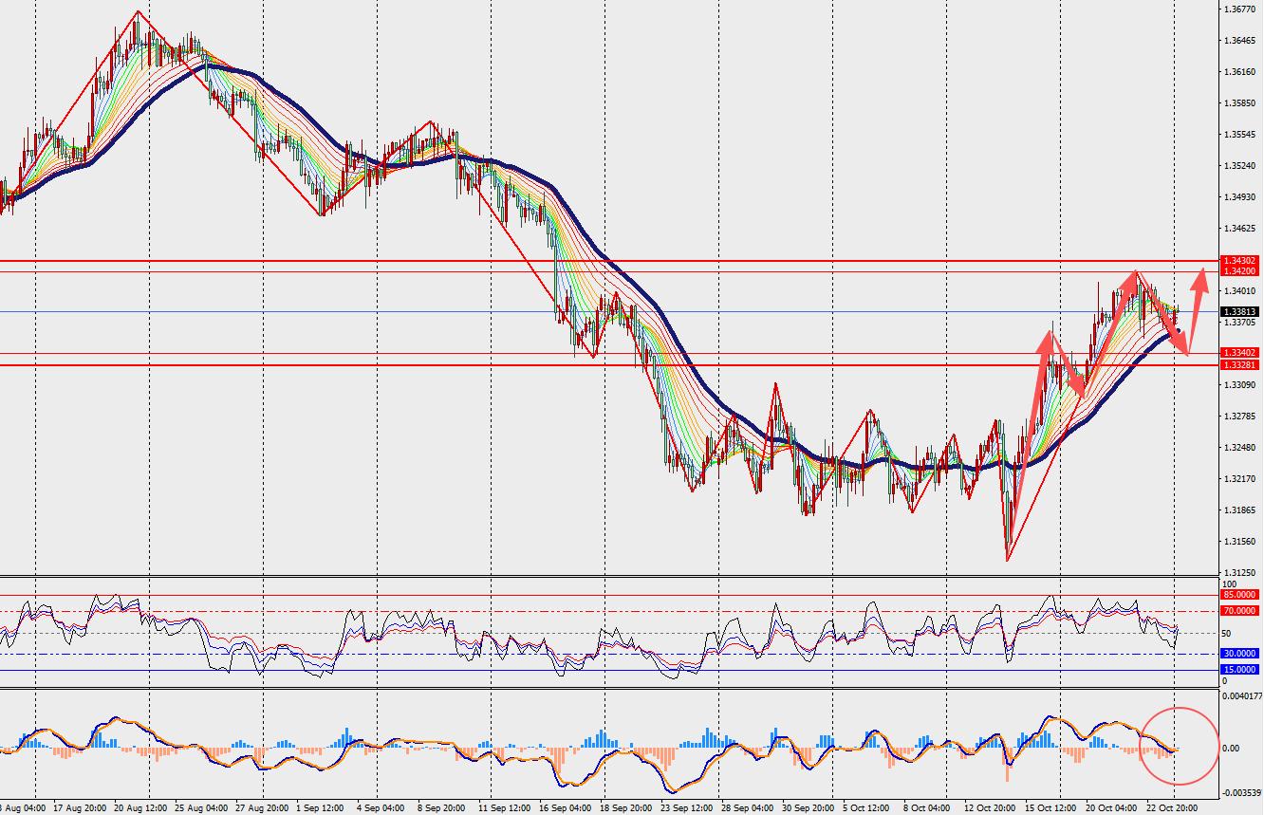This screenshot has height=815, width=1264.
Task: Click the 30 Sep 20:00 time axis label
Action: click(809, 807)
